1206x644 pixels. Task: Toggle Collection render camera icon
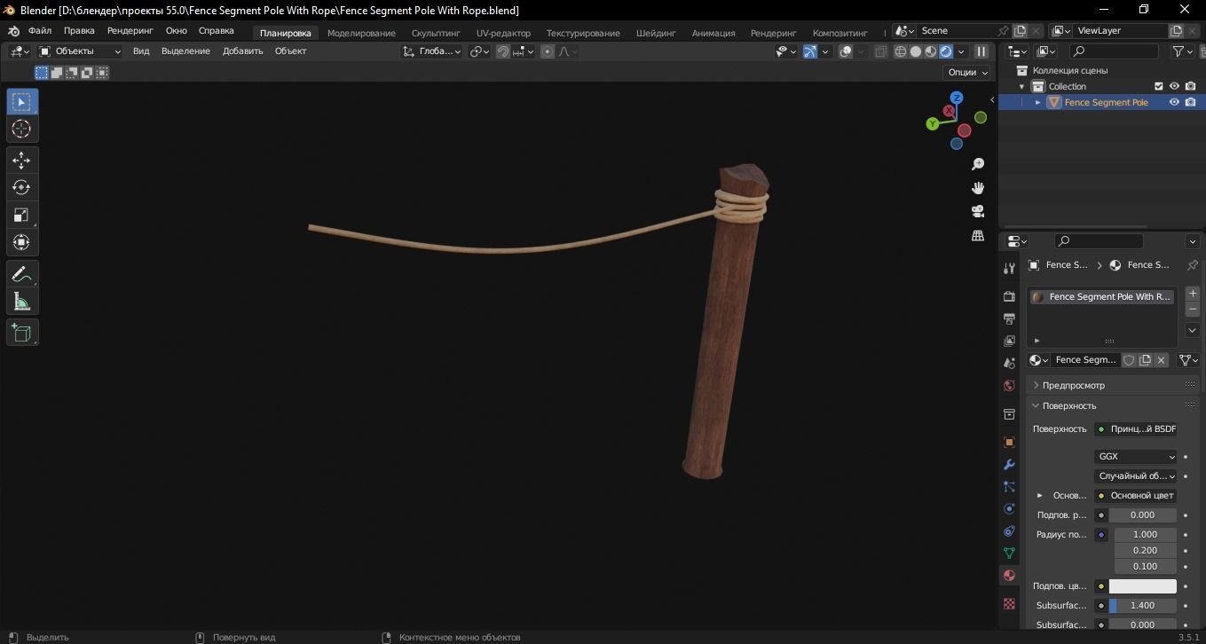(1190, 86)
